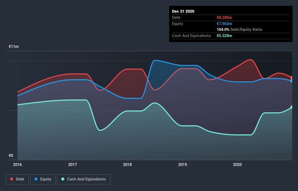Click the 2016 x-axis label
This screenshot has height=191, width=298.
click(x=17, y=164)
